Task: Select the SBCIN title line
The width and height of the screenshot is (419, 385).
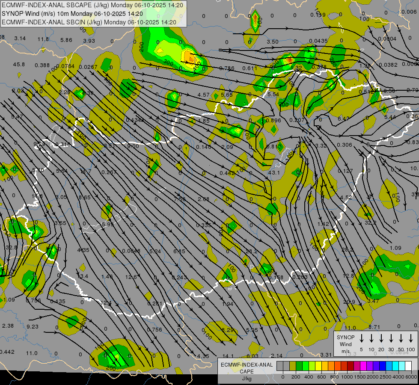Action: click(x=89, y=22)
